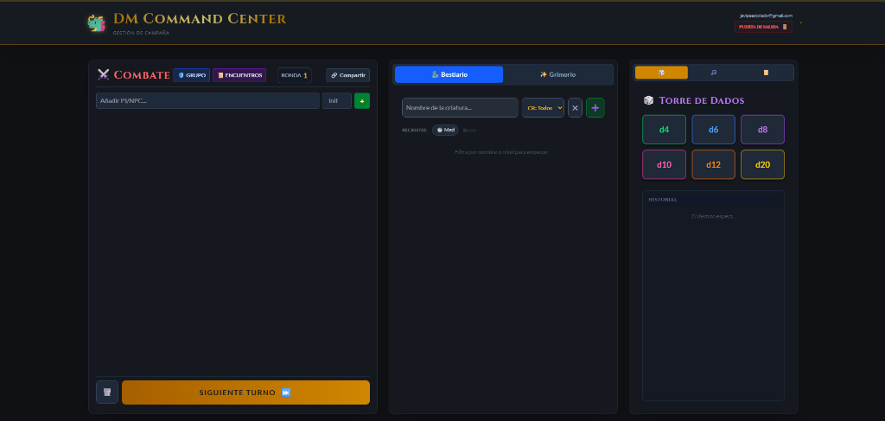
Task: Click the crossed swords icon beside Combate
Action: [x=104, y=74]
